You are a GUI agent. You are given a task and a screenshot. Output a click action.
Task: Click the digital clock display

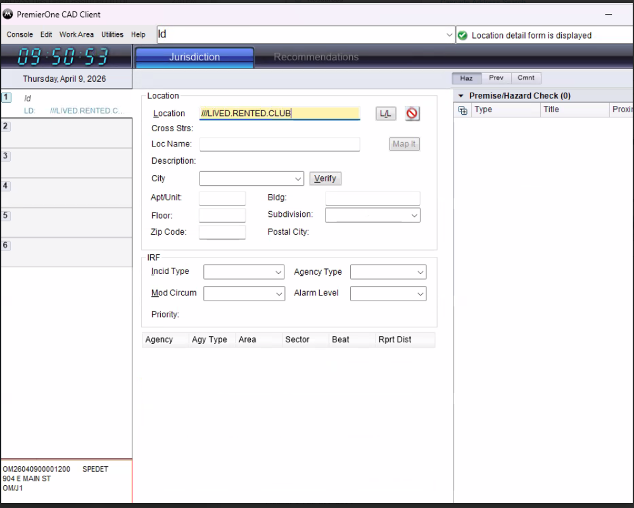tap(63, 56)
